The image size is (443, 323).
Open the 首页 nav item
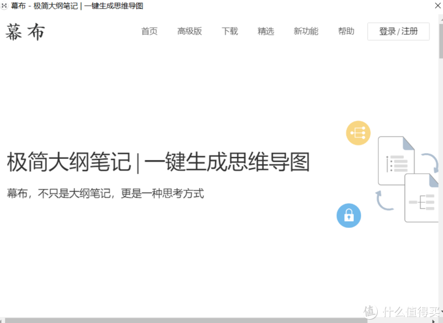coord(149,31)
